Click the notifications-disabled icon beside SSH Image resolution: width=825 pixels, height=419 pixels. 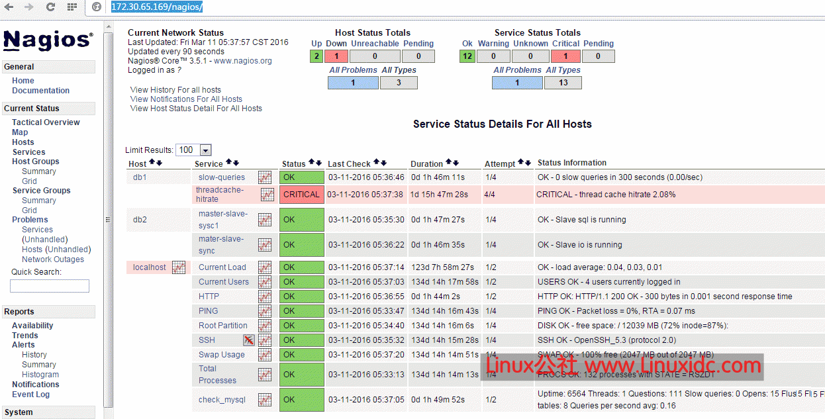point(250,340)
